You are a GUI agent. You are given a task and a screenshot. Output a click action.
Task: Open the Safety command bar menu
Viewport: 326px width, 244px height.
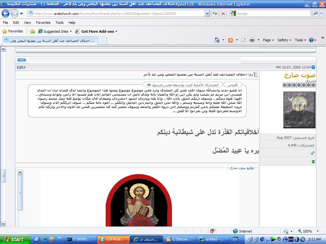pos(284,40)
